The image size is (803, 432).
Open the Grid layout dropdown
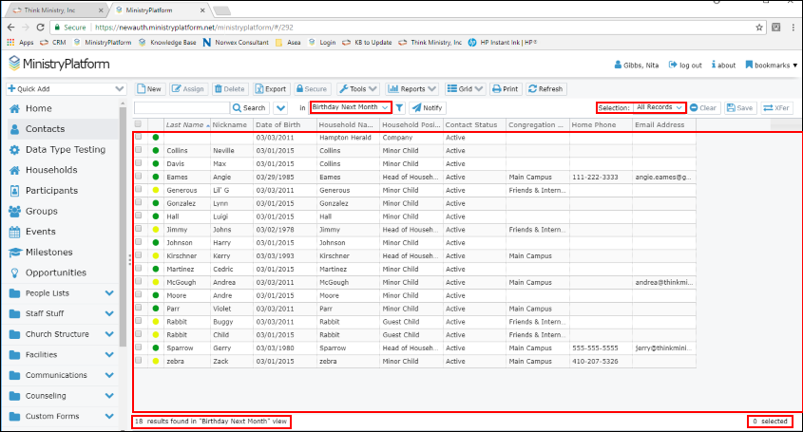point(465,89)
